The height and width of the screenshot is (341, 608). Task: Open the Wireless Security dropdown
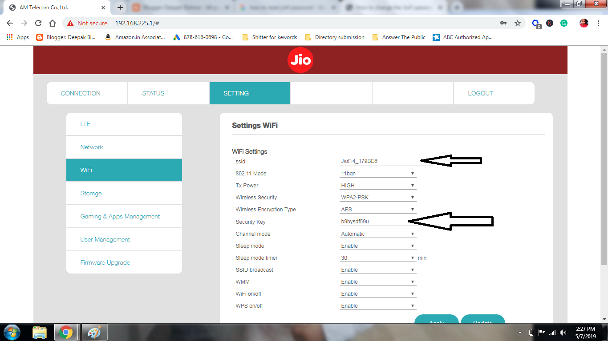[x=378, y=197]
